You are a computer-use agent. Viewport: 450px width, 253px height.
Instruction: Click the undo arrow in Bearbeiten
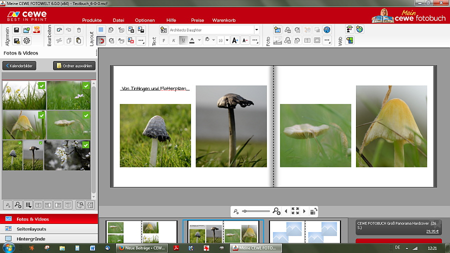coord(59,30)
